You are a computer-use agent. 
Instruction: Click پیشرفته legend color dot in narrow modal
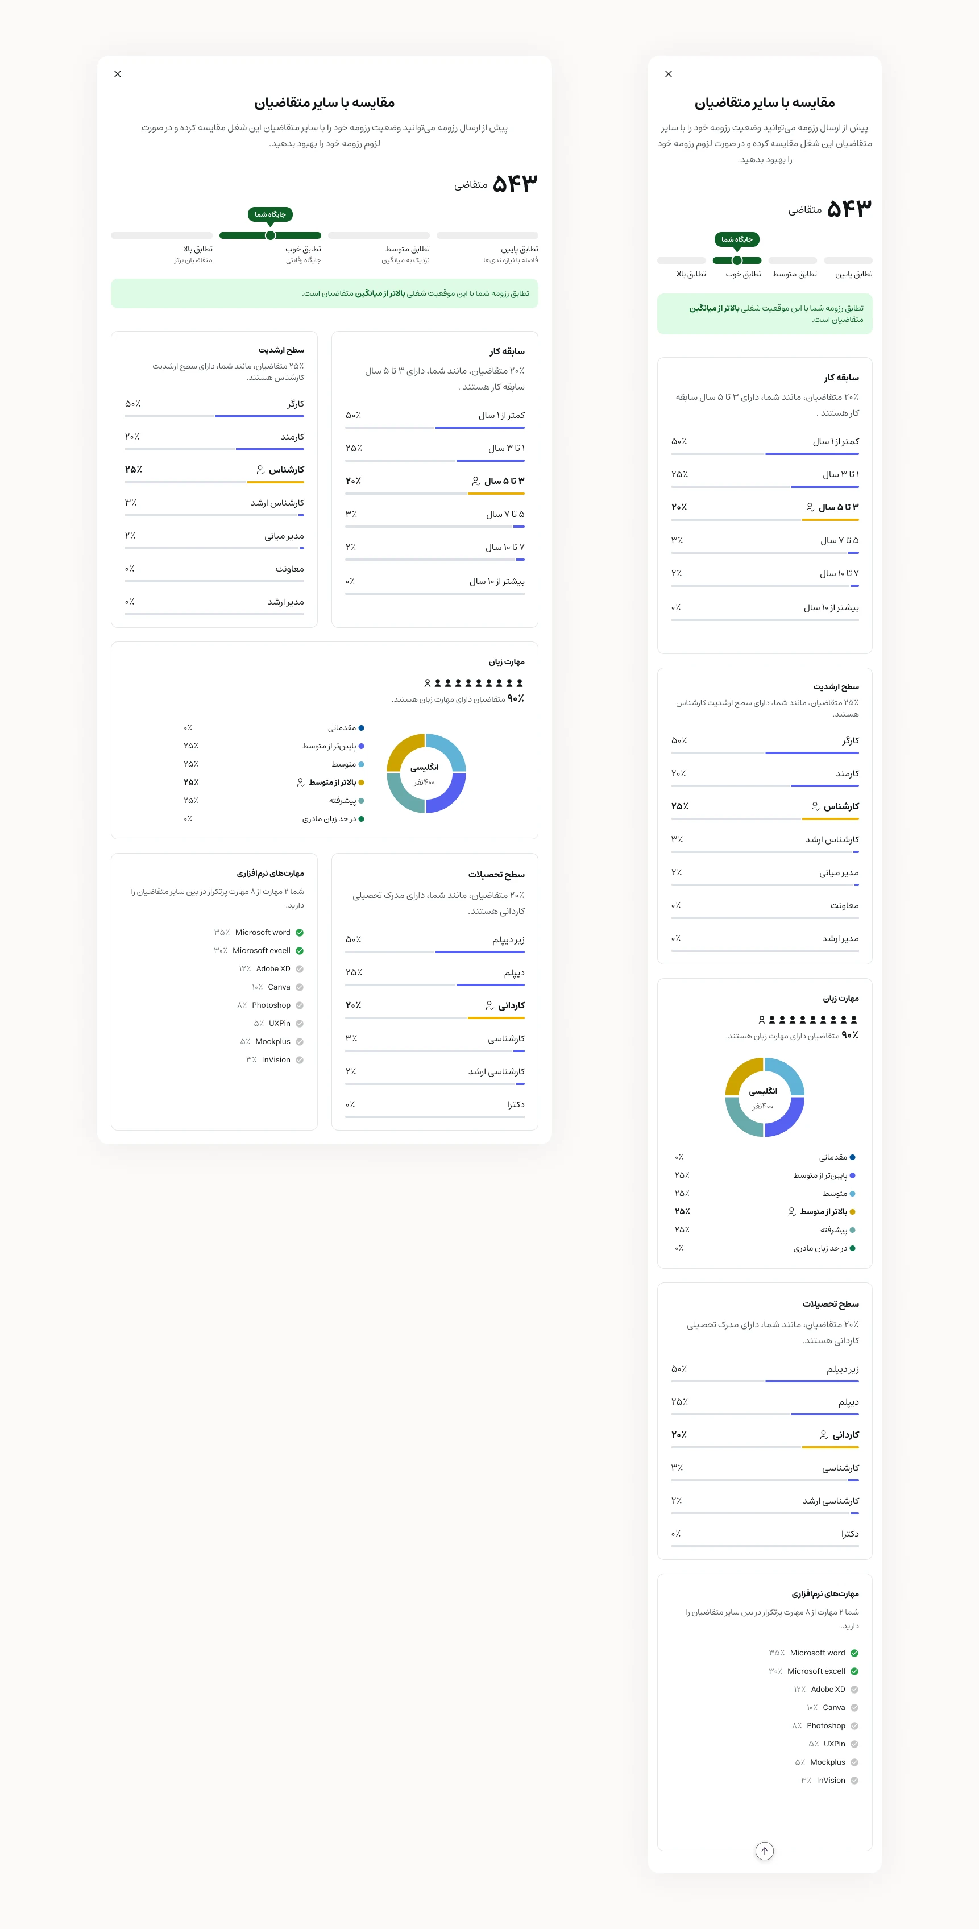click(853, 1230)
